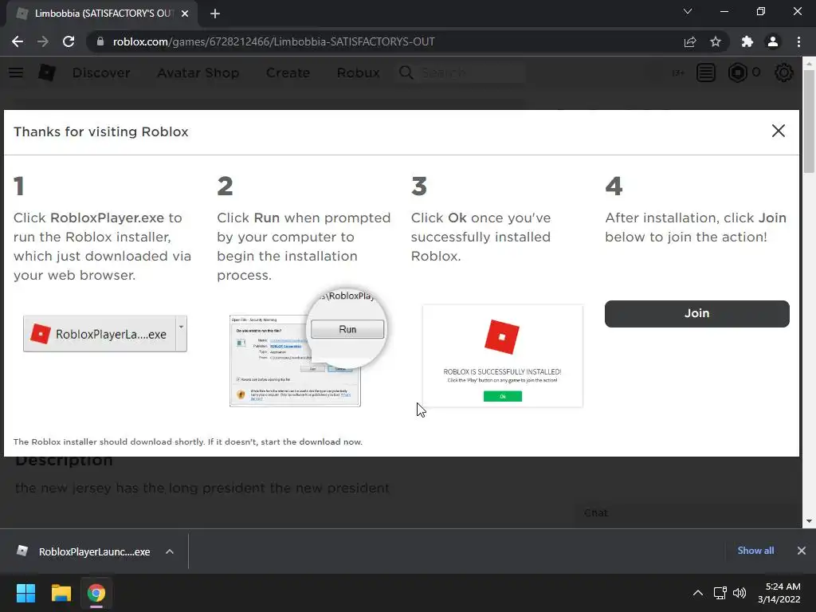Screen dimensions: 816x612
Task: Click the network icon in the system tray
Action: (x=720, y=593)
